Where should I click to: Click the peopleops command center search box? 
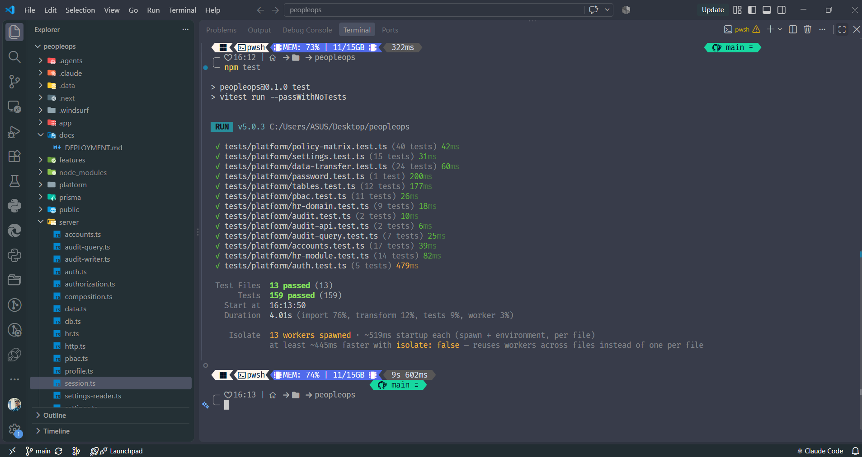pos(434,10)
